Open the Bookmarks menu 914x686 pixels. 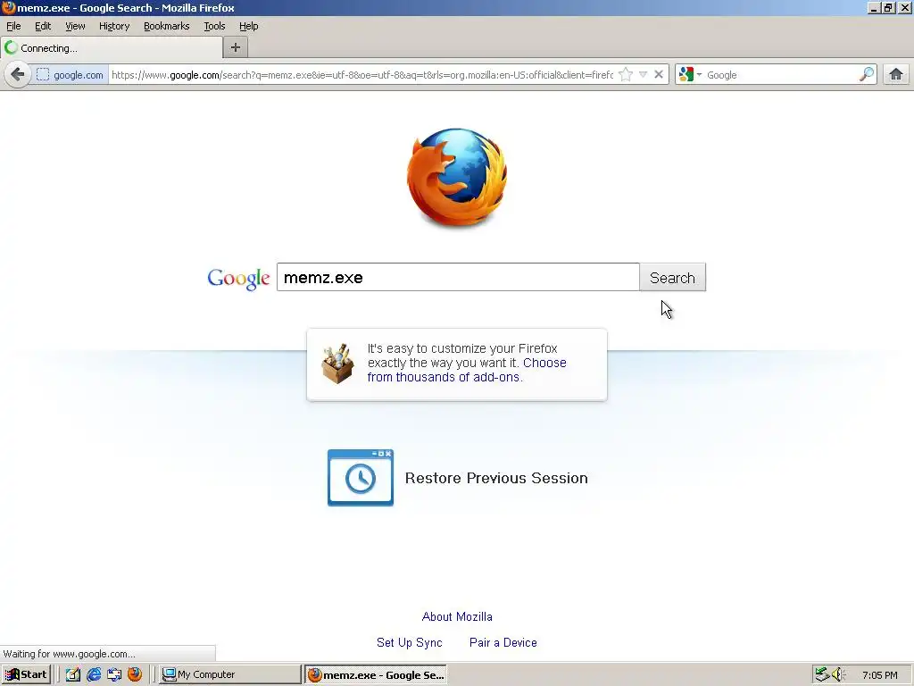click(167, 26)
